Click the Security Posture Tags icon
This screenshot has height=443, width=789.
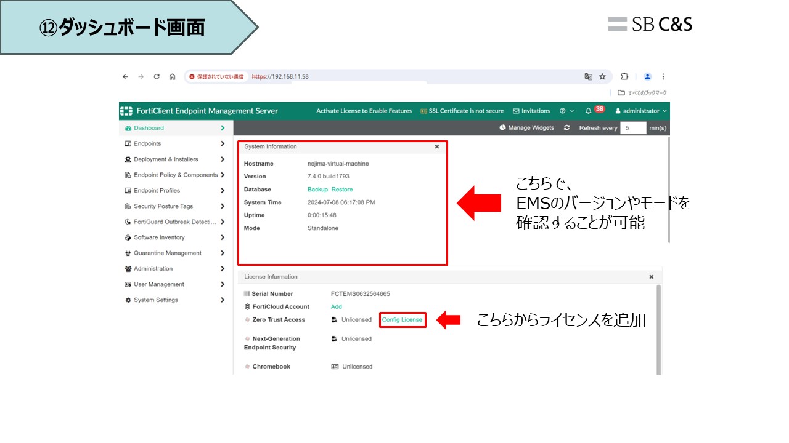pos(128,206)
